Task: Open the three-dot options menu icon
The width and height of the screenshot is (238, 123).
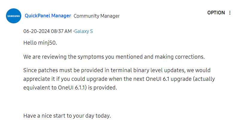Action: coord(230,13)
